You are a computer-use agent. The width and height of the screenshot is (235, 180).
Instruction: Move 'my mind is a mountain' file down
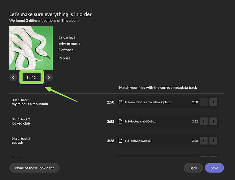pos(213,102)
